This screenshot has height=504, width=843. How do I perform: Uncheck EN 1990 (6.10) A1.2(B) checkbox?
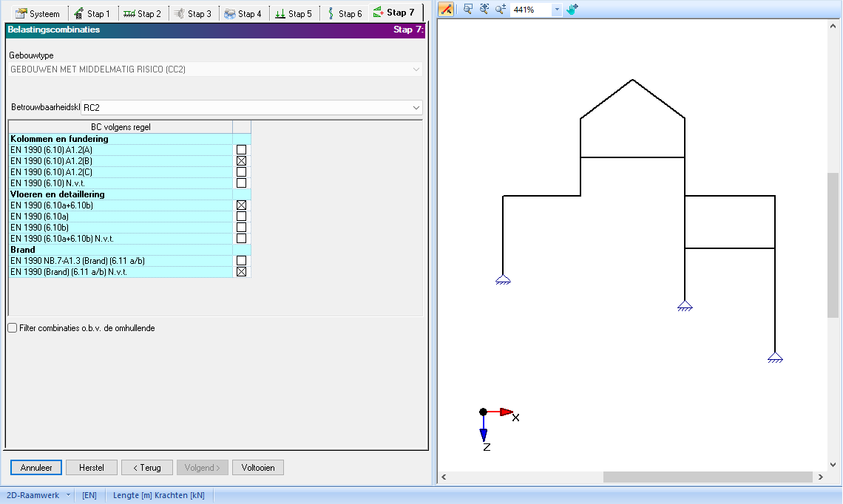click(241, 160)
